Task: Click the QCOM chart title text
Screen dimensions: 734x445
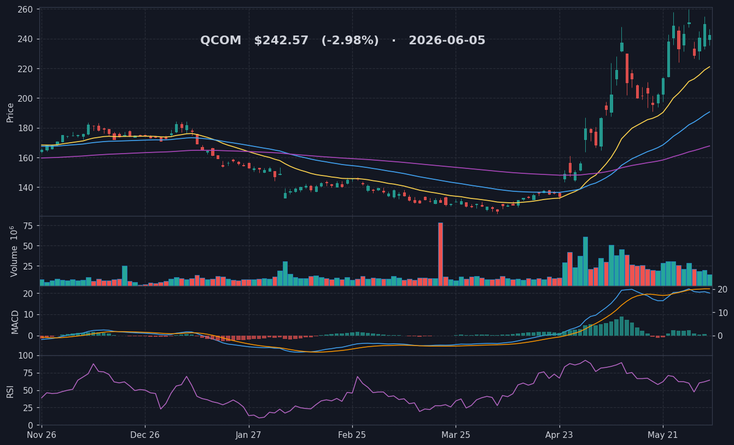Action: tap(343, 41)
